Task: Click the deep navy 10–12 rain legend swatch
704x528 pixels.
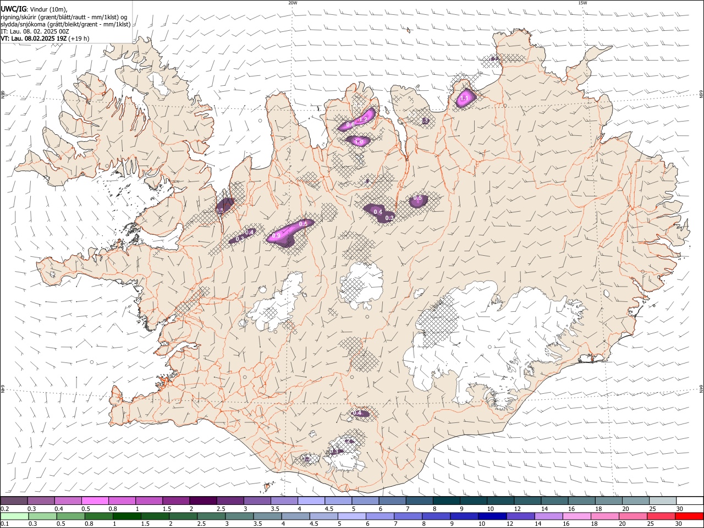Action: pyautogui.click(x=494, y=516)
